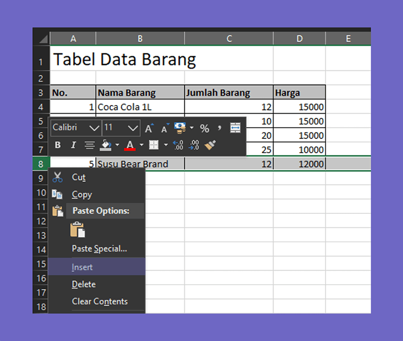Select row 1 header
The height and width of the screenshot is (341, 403).
tap(41, 58)
